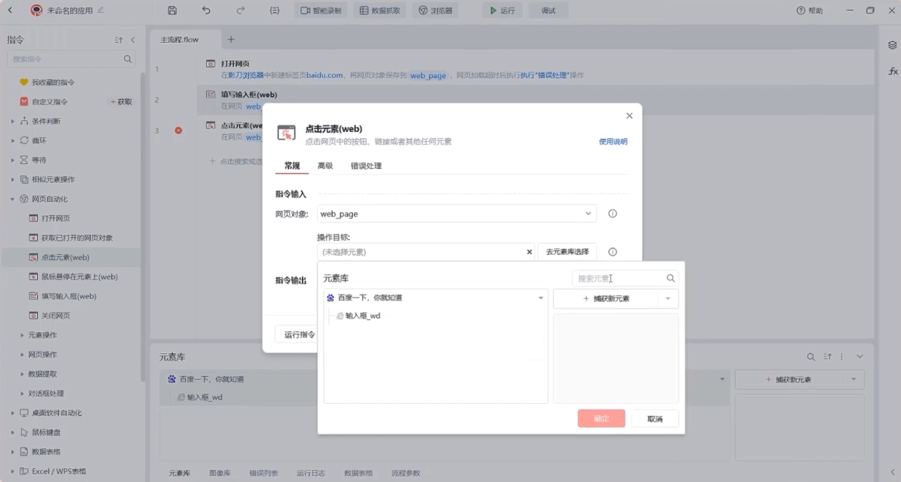Switch to the 高级 tab in the dialog
Screen dimensions: 901x482
tap(325, 166)
